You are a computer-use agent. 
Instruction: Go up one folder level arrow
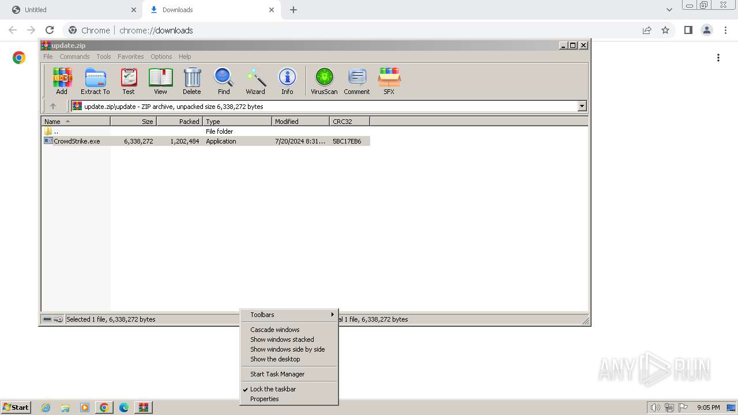[53, 106]
